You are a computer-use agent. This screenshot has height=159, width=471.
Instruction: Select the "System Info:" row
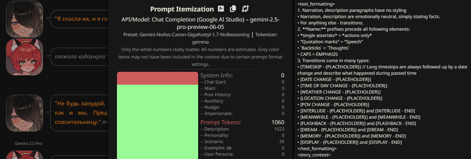(x=242, y=75)
